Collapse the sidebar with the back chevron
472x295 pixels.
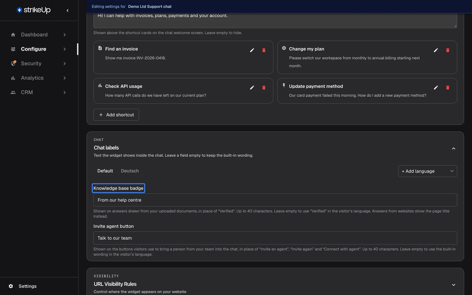(x=68, y=10)
